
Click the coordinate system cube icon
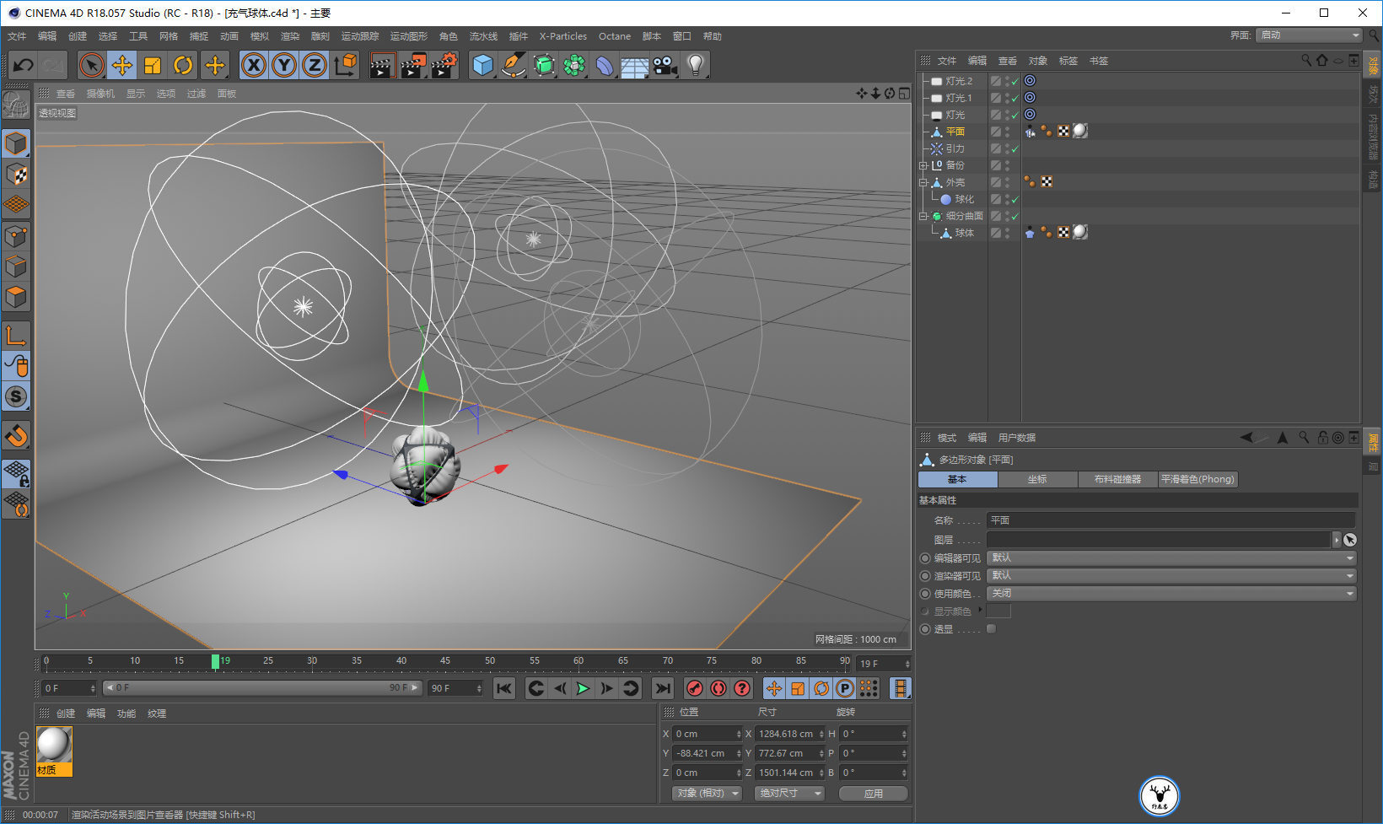345,65
